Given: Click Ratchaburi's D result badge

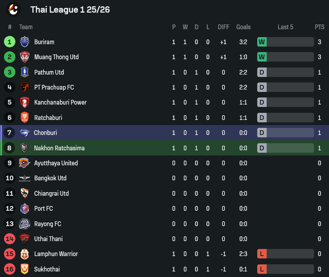Looking at the screenshot, I should pyautogui.click(x=262, y=118).
